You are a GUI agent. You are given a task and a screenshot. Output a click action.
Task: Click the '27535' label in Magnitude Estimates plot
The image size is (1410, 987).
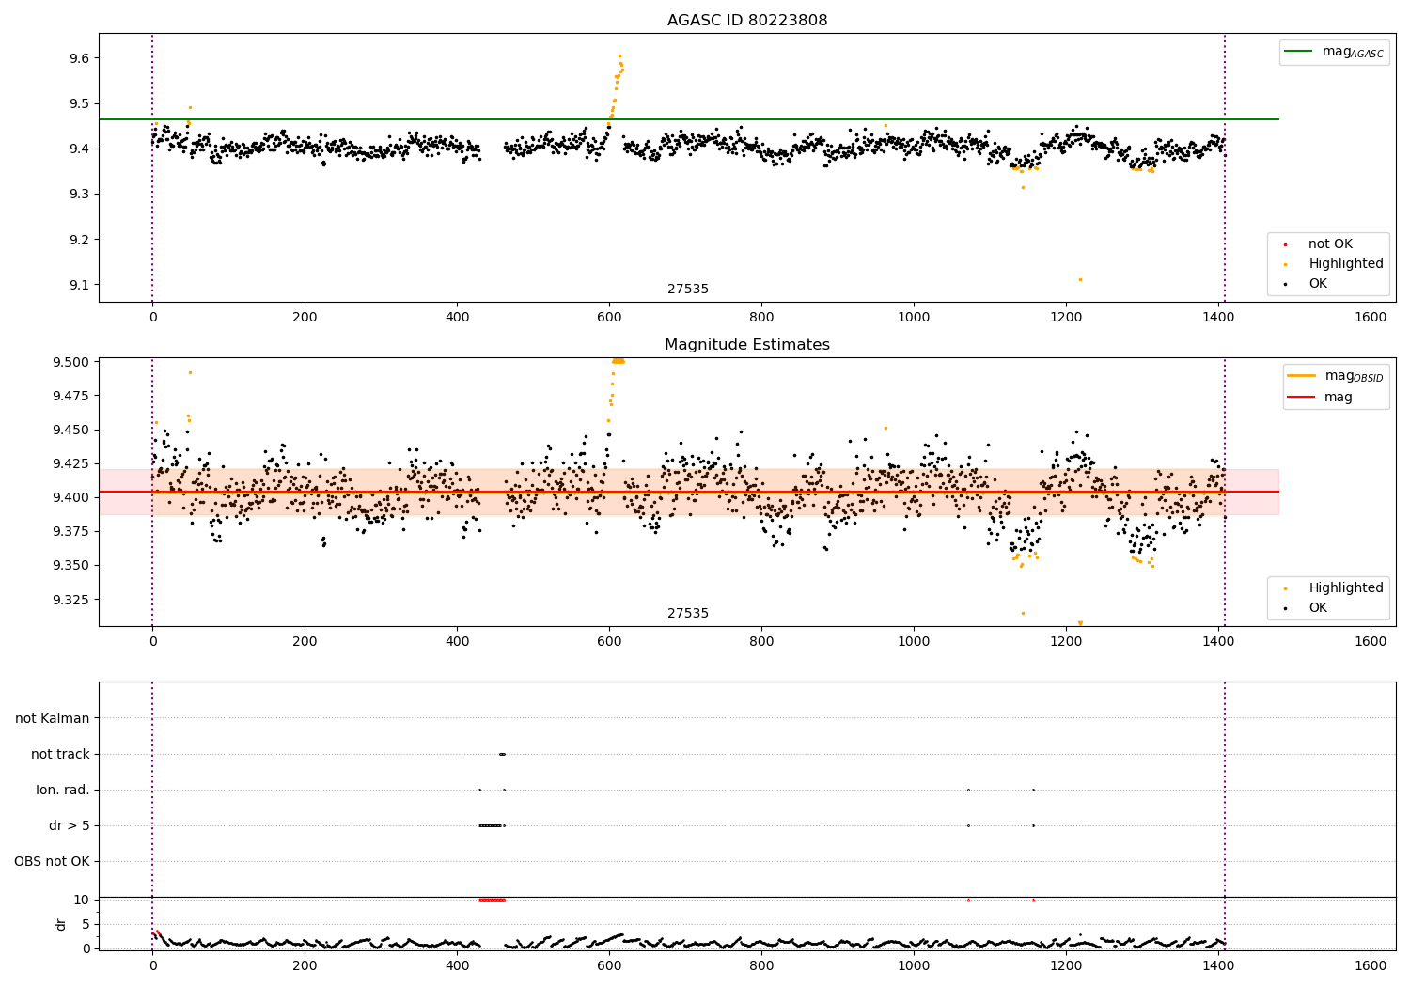[x=688, y=614]
